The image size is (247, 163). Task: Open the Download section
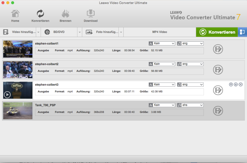pyautogui.click(x=91, y=16)
